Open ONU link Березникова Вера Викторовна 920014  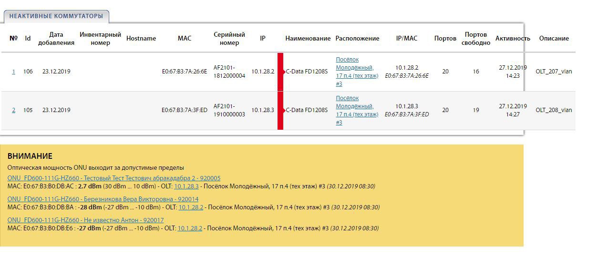(103, 199)
